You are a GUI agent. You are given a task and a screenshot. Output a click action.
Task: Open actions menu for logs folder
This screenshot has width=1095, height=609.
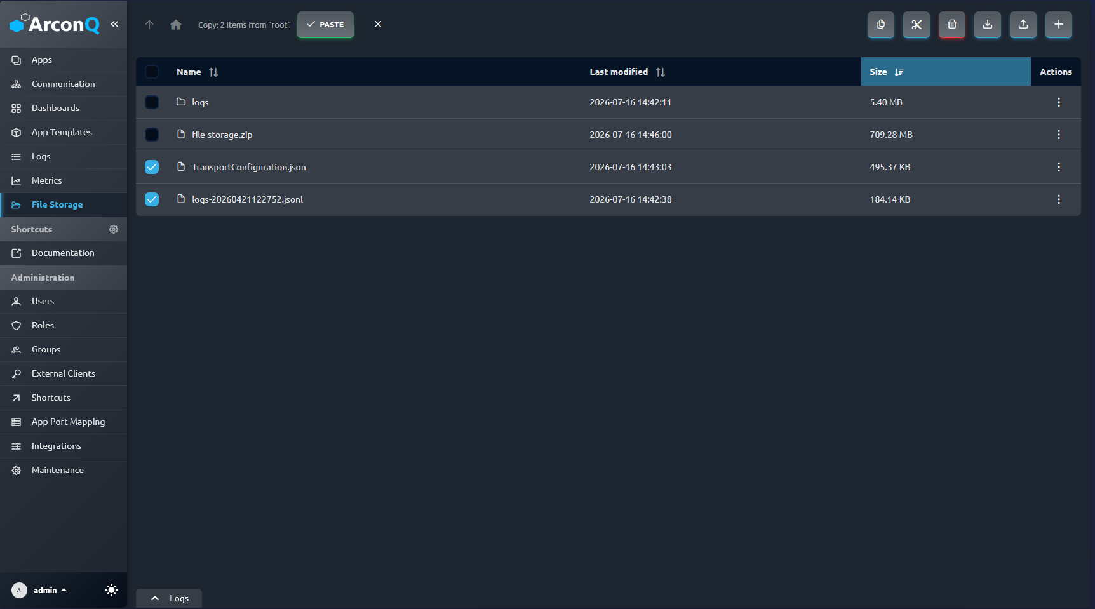[x=1059, y=102]
